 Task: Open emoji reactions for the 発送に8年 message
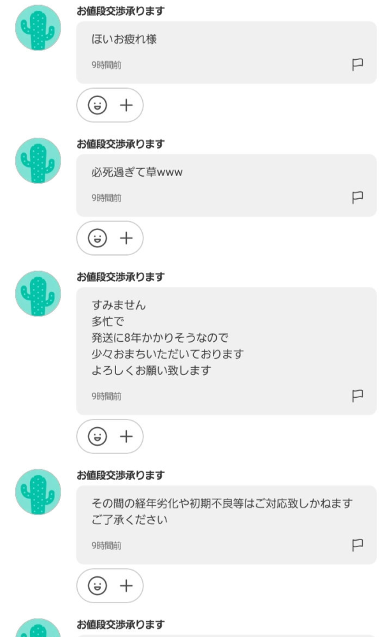pos(96,437)
